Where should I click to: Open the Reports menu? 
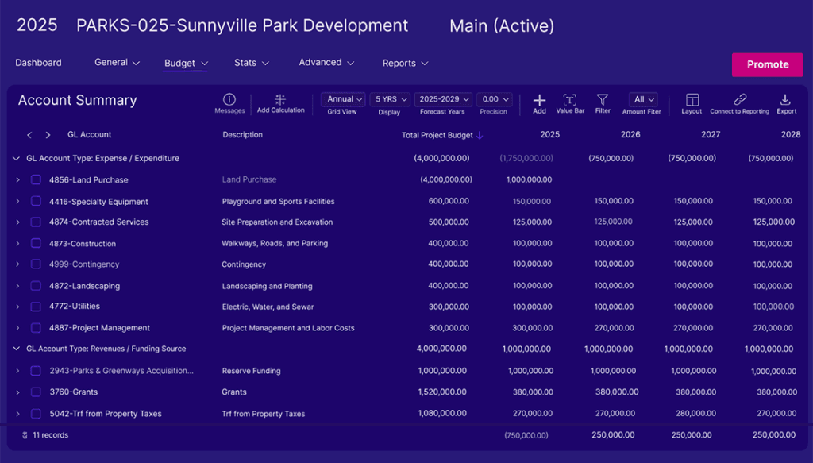pos(405,62)
